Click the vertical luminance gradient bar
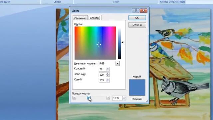213x120 pixels. point(119,44)
